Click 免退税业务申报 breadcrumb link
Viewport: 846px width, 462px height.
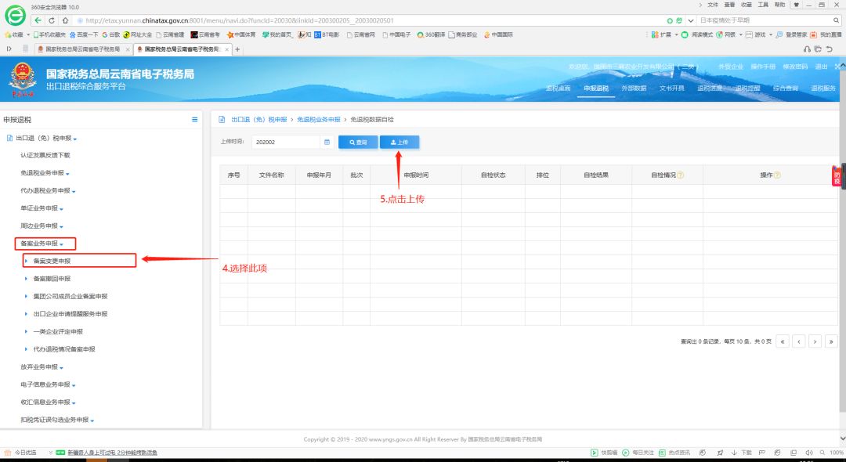pyautogui.click(x=318, y=120)
